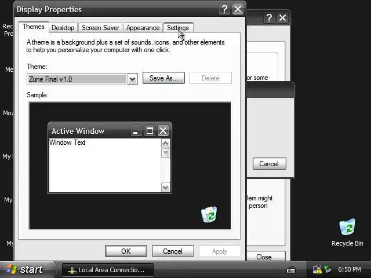Click the sample window scrollbar thumb
371x278 pixels.
pyautogui.click(x=165, y=153)
